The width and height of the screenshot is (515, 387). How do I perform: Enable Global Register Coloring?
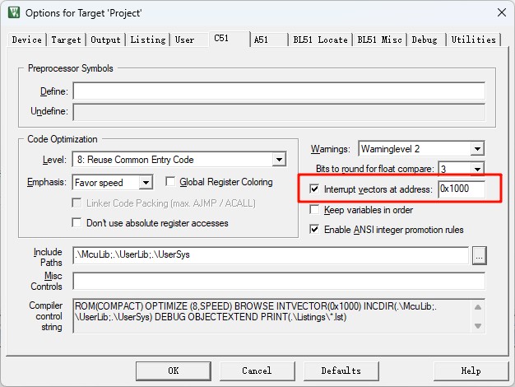point(172,182)
